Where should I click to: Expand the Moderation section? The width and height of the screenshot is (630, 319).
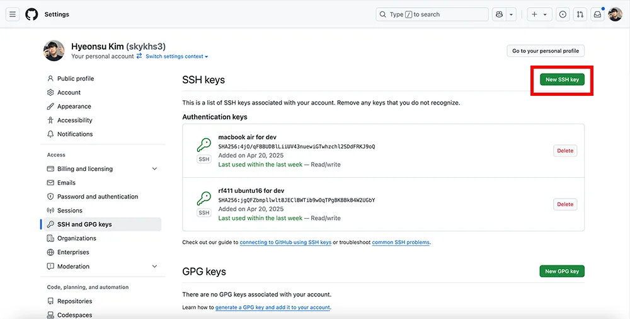click(x=154, y=266)
